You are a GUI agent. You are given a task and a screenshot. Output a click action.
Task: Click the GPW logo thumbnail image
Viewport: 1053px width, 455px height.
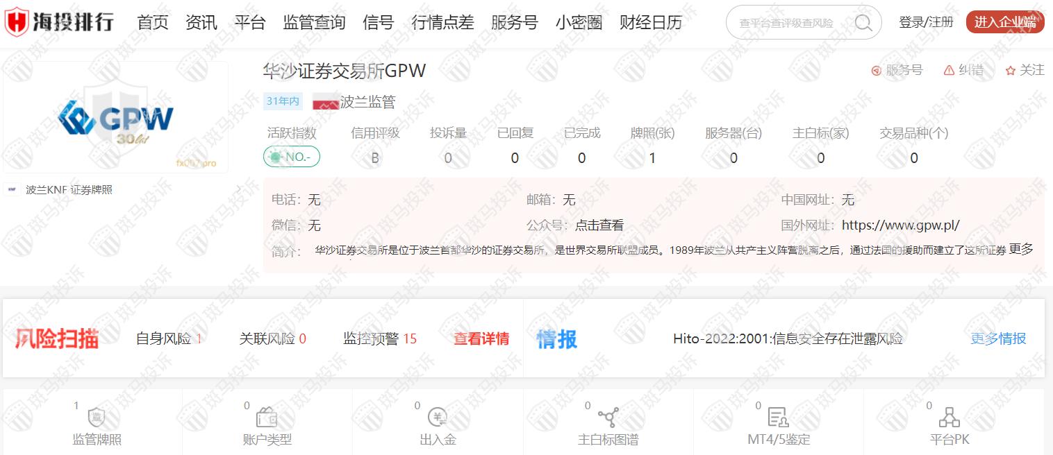click(116, 118)
